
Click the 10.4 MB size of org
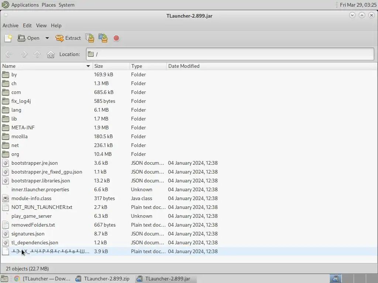coord(103,154)
